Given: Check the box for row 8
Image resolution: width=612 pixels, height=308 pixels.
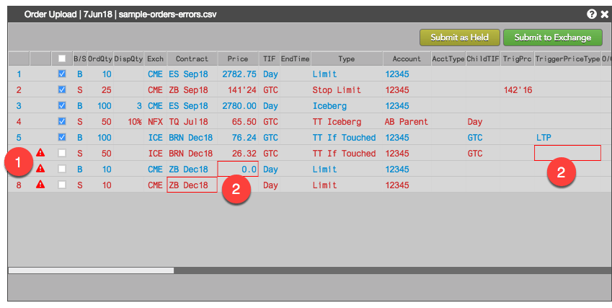Looking at the screenshot, I should [62, 185].
